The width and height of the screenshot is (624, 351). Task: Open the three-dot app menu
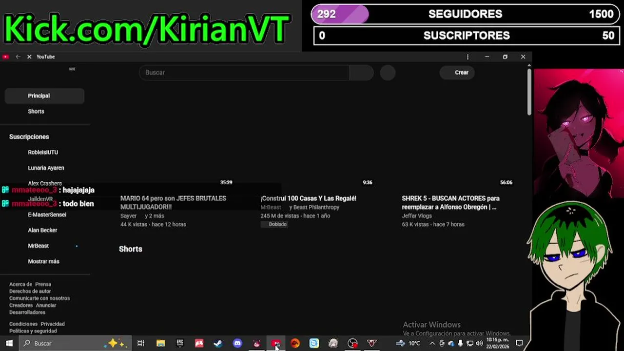click(x=468, y=57)
